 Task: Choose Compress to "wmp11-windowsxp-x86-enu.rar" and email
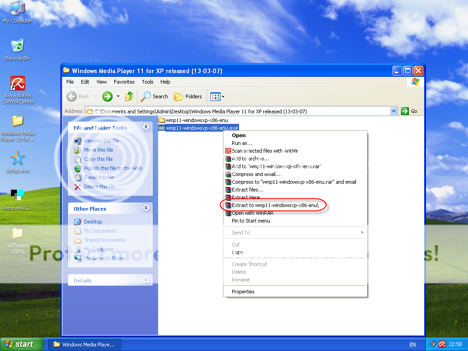click(x=295, y=182)
